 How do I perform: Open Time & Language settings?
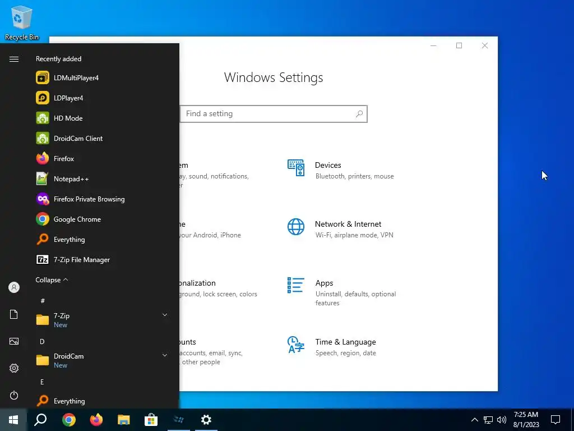(x=331, y=347)
